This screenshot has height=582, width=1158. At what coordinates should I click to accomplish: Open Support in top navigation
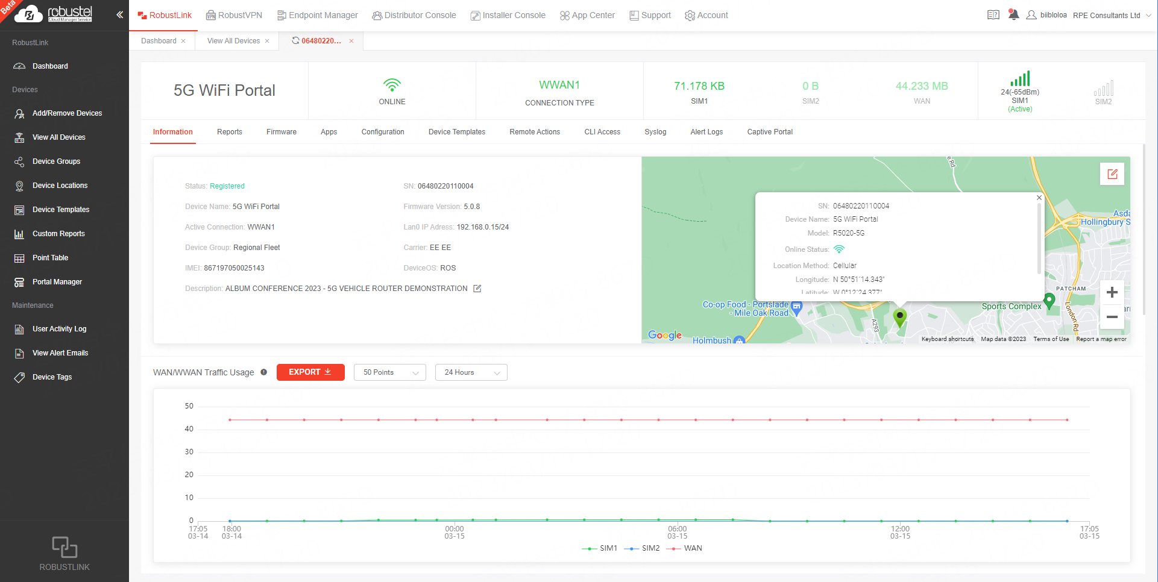click(650, 15)
